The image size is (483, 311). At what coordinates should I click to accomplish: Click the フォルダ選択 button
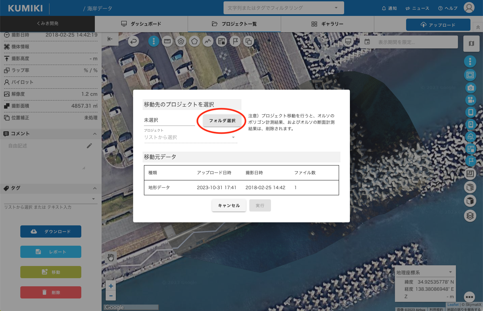click(222, 121)
